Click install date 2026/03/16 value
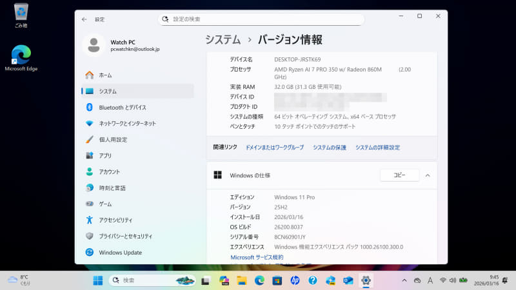516x290 pixels. [x=288, y=217]
